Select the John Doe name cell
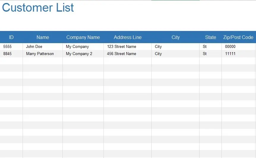Viewport: 256px width, 158px height. coord(43,46)
